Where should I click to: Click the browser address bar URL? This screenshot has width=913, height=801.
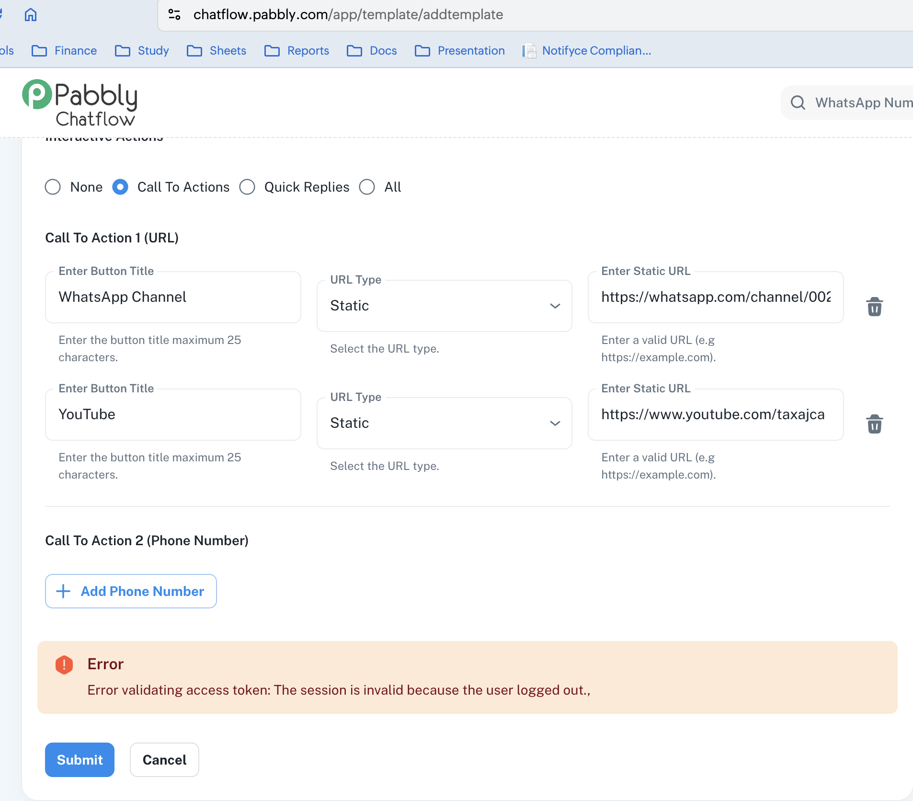pyautogui.click(x=348, y=15)
